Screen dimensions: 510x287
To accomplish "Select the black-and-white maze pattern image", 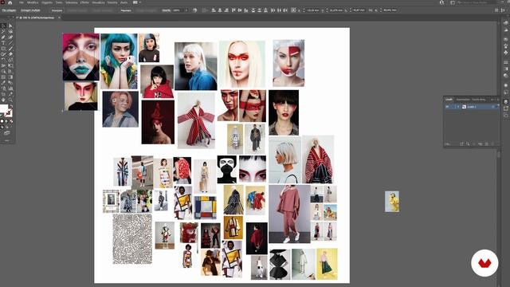I will click(132, 238).
